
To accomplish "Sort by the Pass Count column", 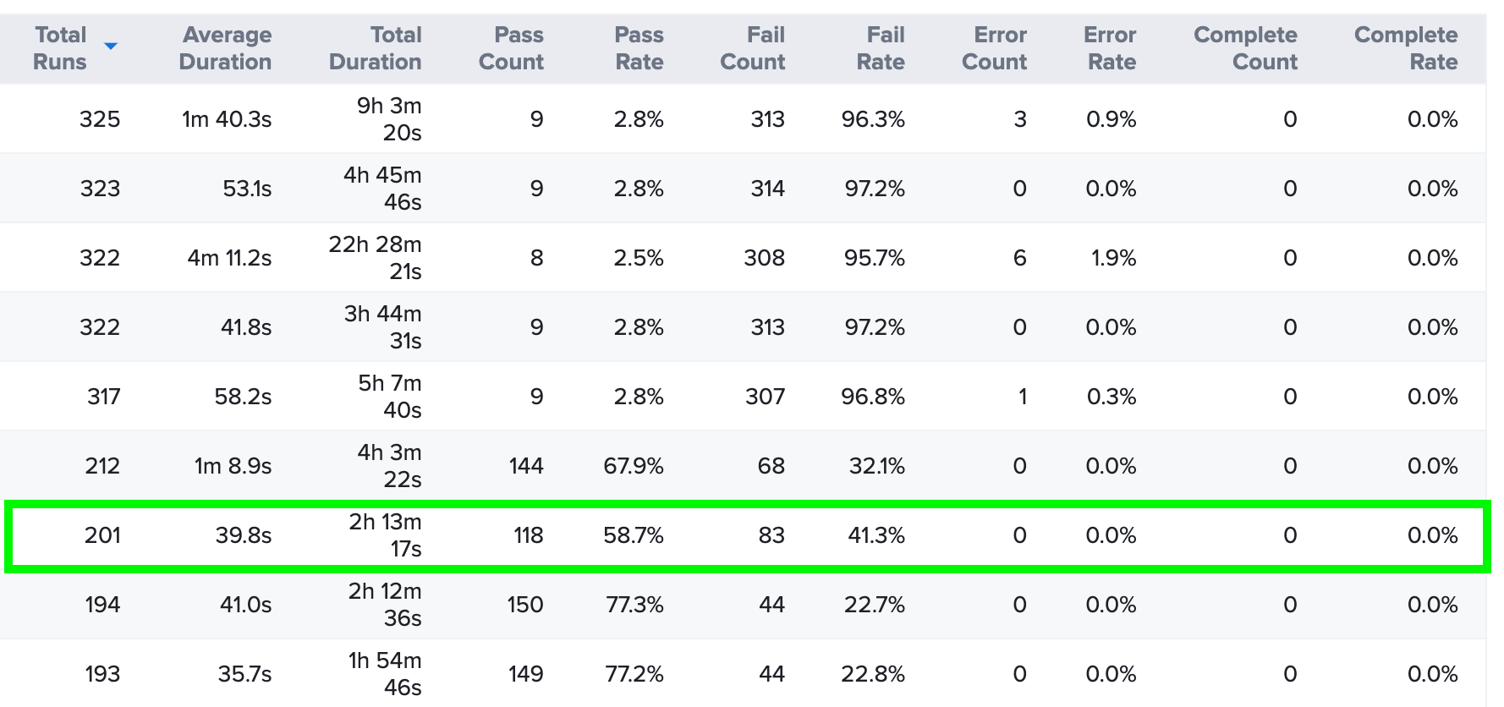I will click(511, 48).
